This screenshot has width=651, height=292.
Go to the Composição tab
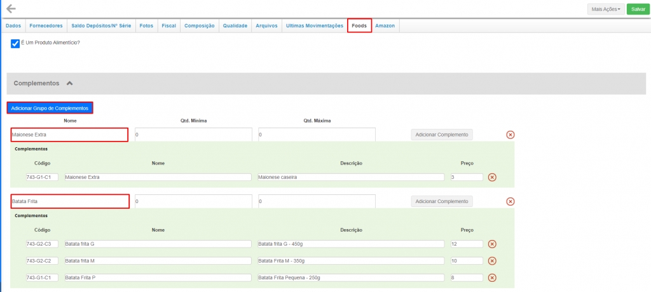(x=199, y=25)
